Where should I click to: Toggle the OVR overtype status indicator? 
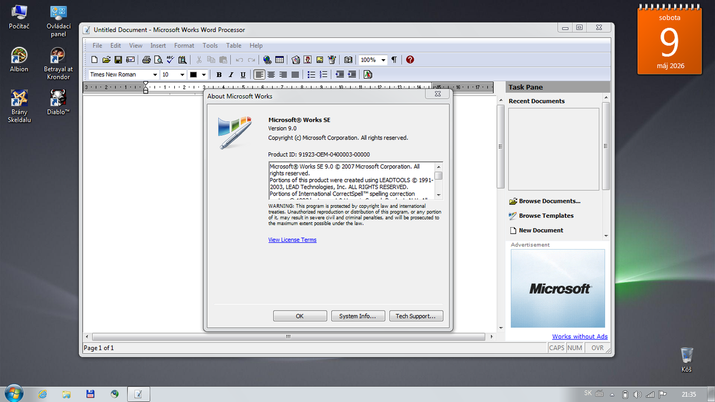click(598, 348)
